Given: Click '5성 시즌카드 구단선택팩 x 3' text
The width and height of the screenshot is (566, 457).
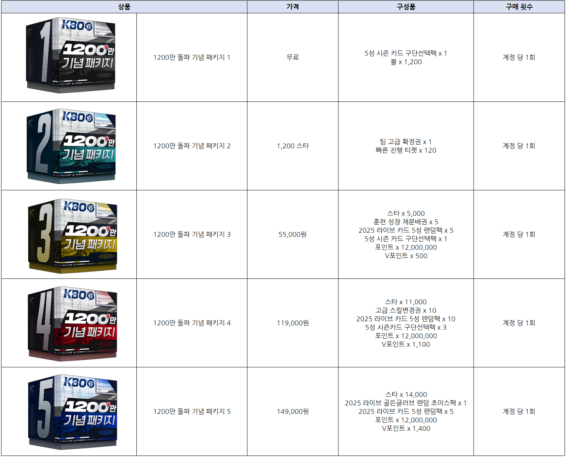Looking at the screenshot, I should [x=406, y=328].
